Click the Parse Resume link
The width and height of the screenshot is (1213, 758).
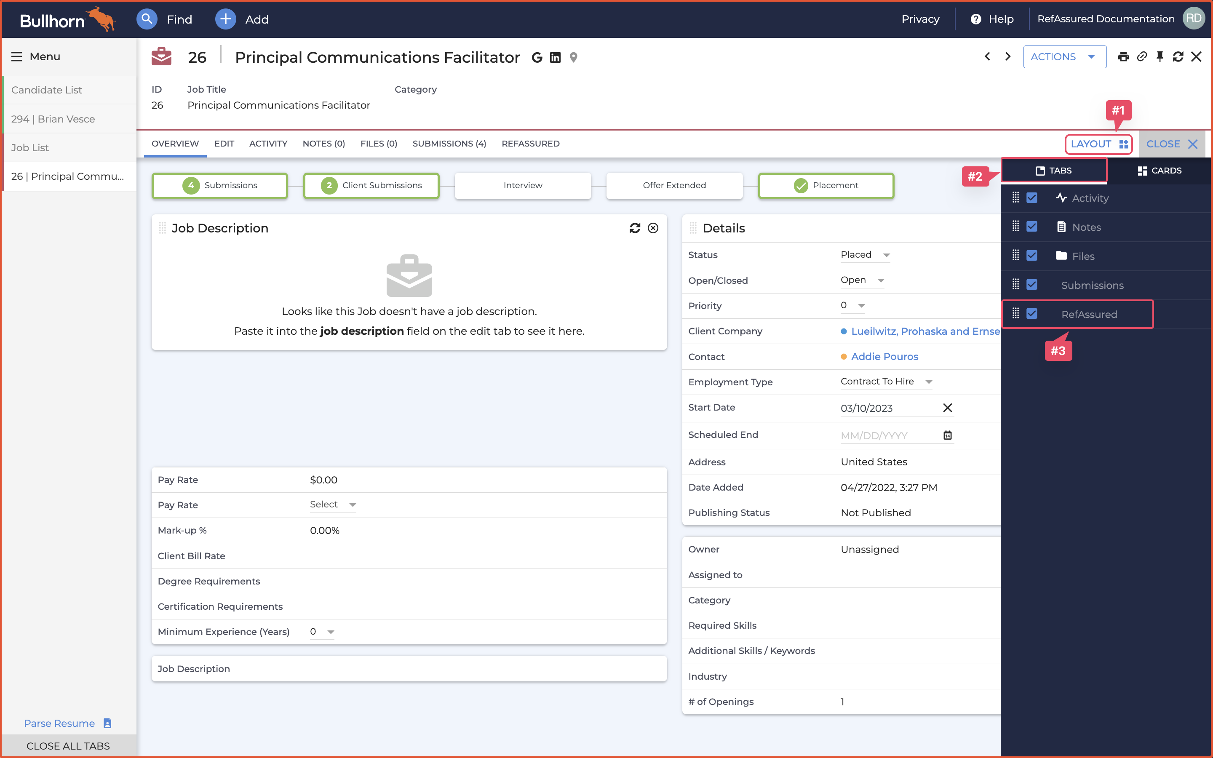[x=59, y=723]
